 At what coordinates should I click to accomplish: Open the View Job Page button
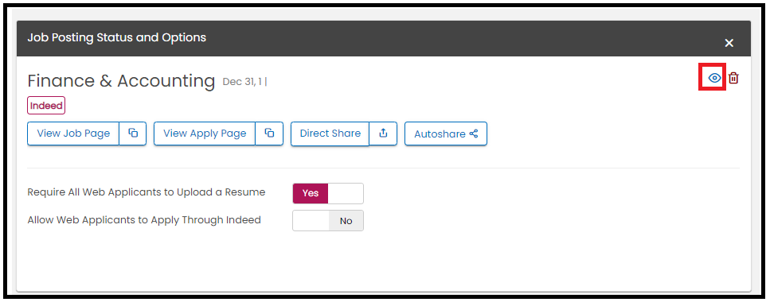tap(73, 134)
